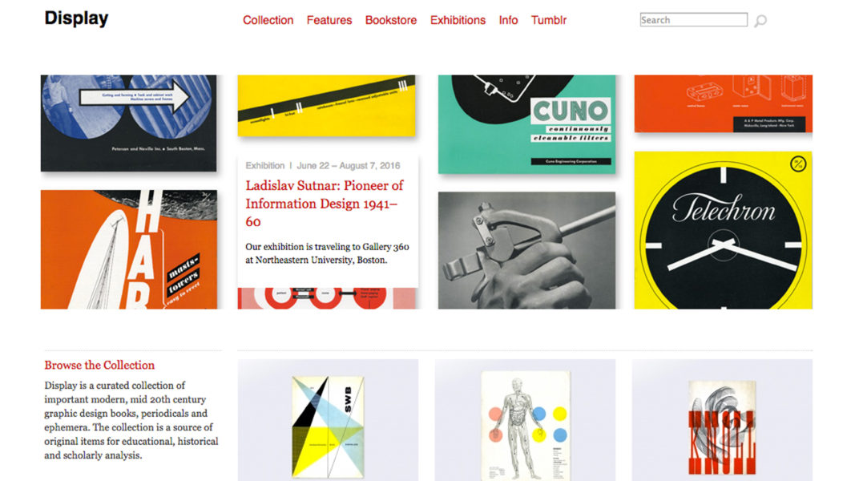Open the Info page

(x=508, y=20)
